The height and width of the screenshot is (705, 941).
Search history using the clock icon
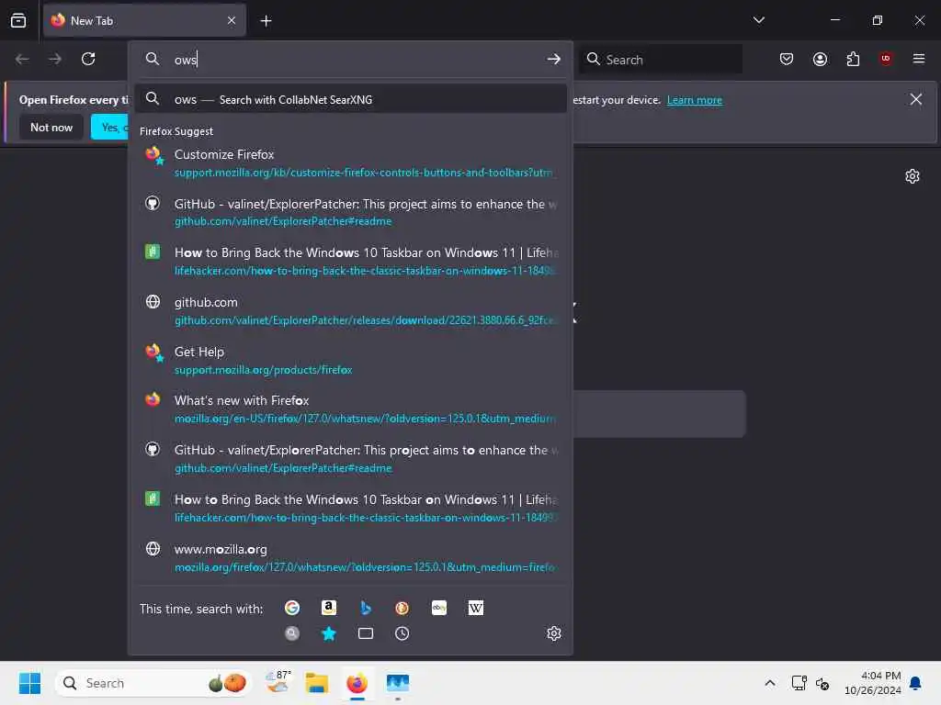[x=402, y=633]
